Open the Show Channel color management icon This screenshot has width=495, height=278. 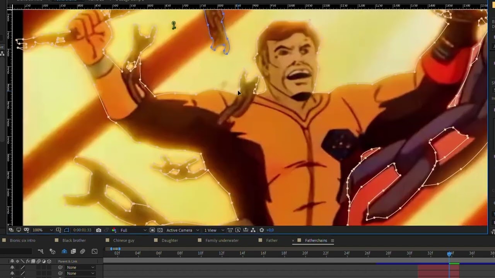(x=114, y=230)
